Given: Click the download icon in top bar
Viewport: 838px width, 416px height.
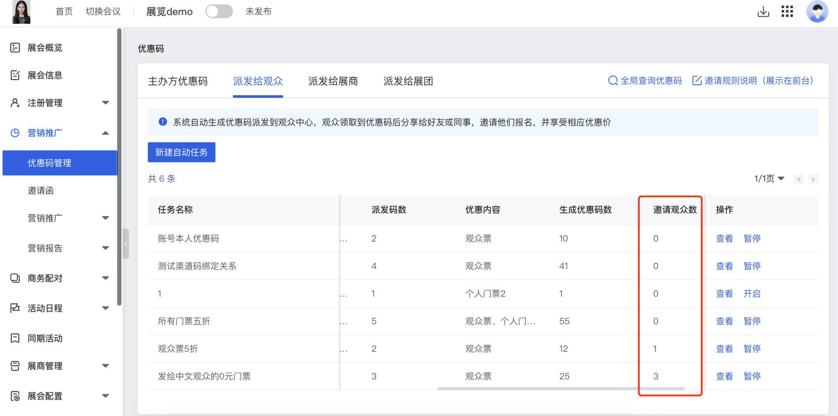Looking at the screenshot, I should click(x=763, y=11).
